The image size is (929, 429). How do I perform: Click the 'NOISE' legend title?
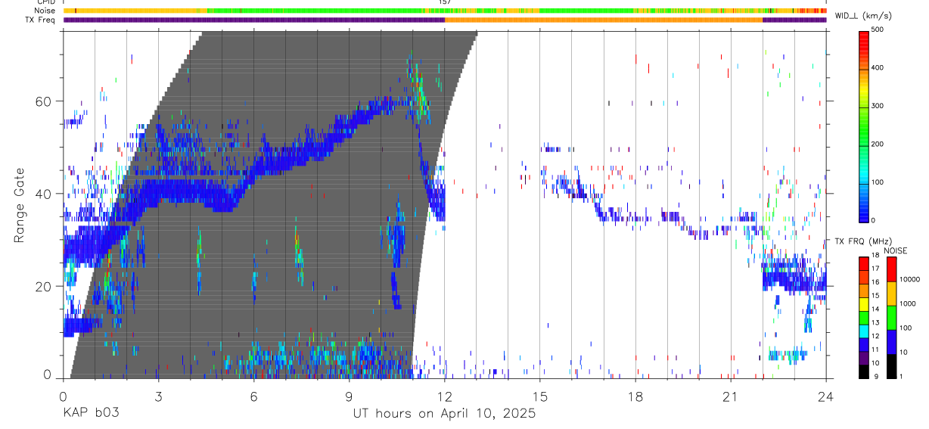[x=895, y=250]
